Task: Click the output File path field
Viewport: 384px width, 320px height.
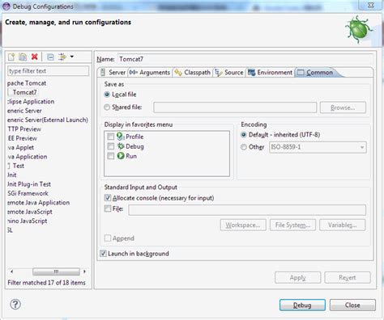Action: (x=247, y=210)
